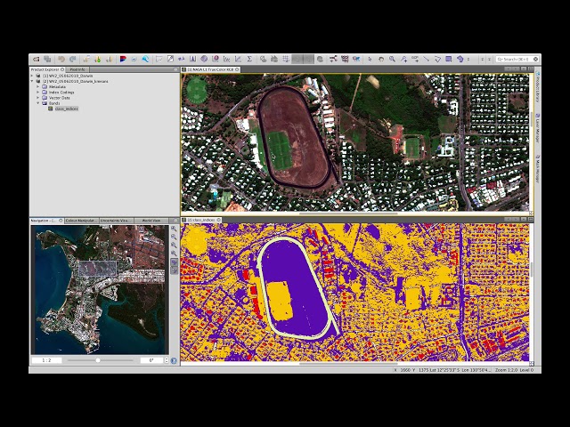570x427 pixels.
Task: Expand the Metadata folder
Action: (37, 87)
